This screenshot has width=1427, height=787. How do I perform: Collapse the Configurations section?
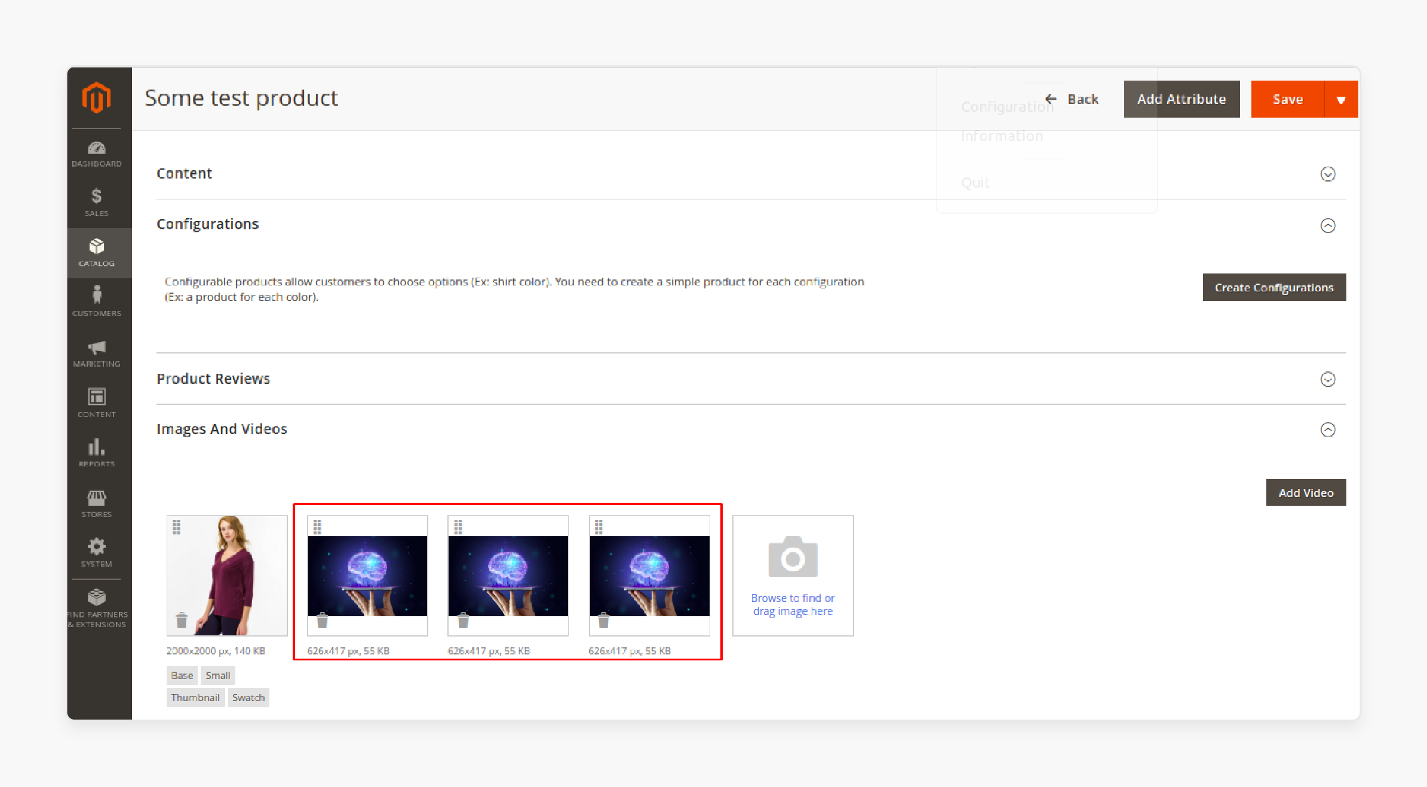[x=1328, y=225]
